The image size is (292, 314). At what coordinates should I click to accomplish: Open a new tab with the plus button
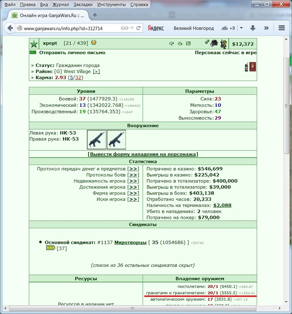[95, 15]
